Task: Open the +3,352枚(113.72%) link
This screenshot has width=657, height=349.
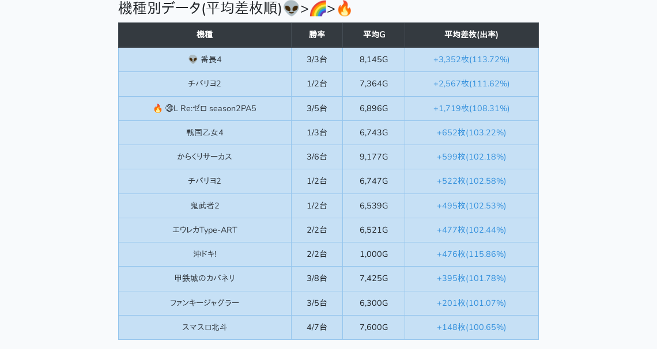Action: 471,59
